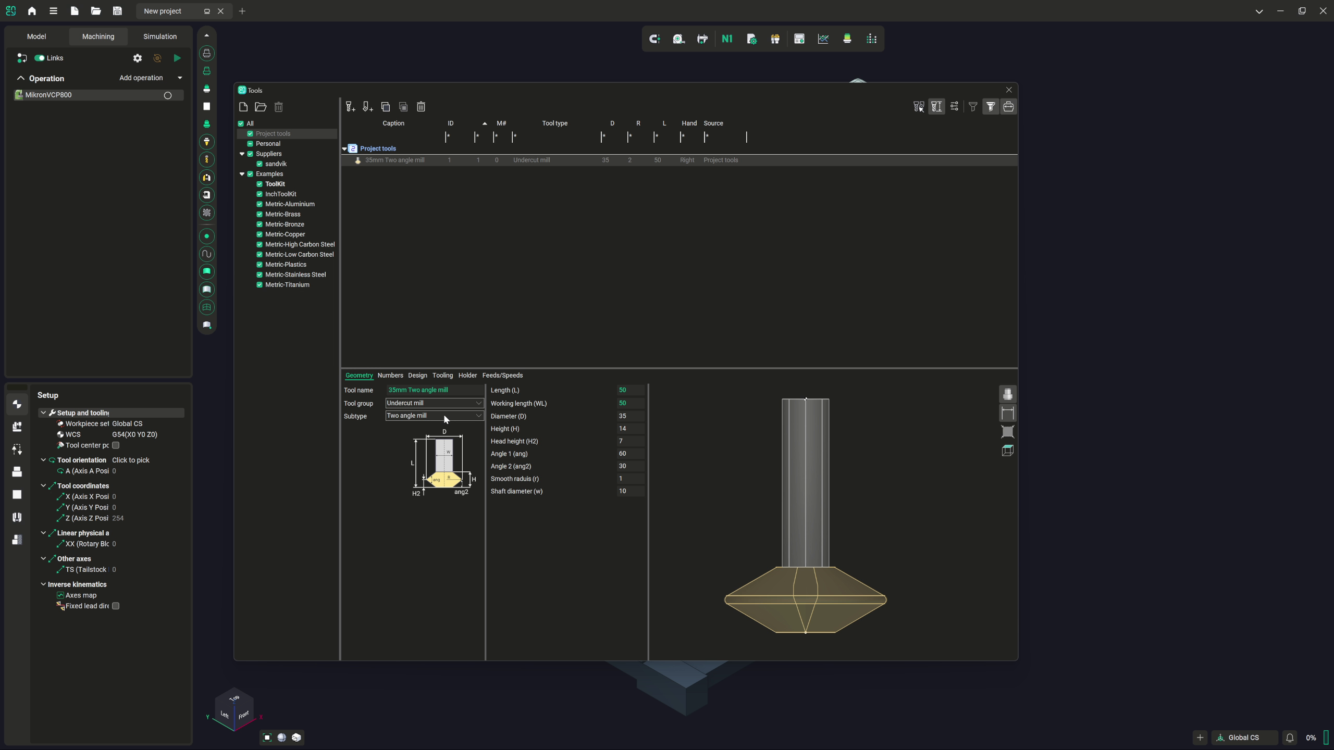Open the operation settings gear
The image size is (1334, 750).
click(138, 58)
